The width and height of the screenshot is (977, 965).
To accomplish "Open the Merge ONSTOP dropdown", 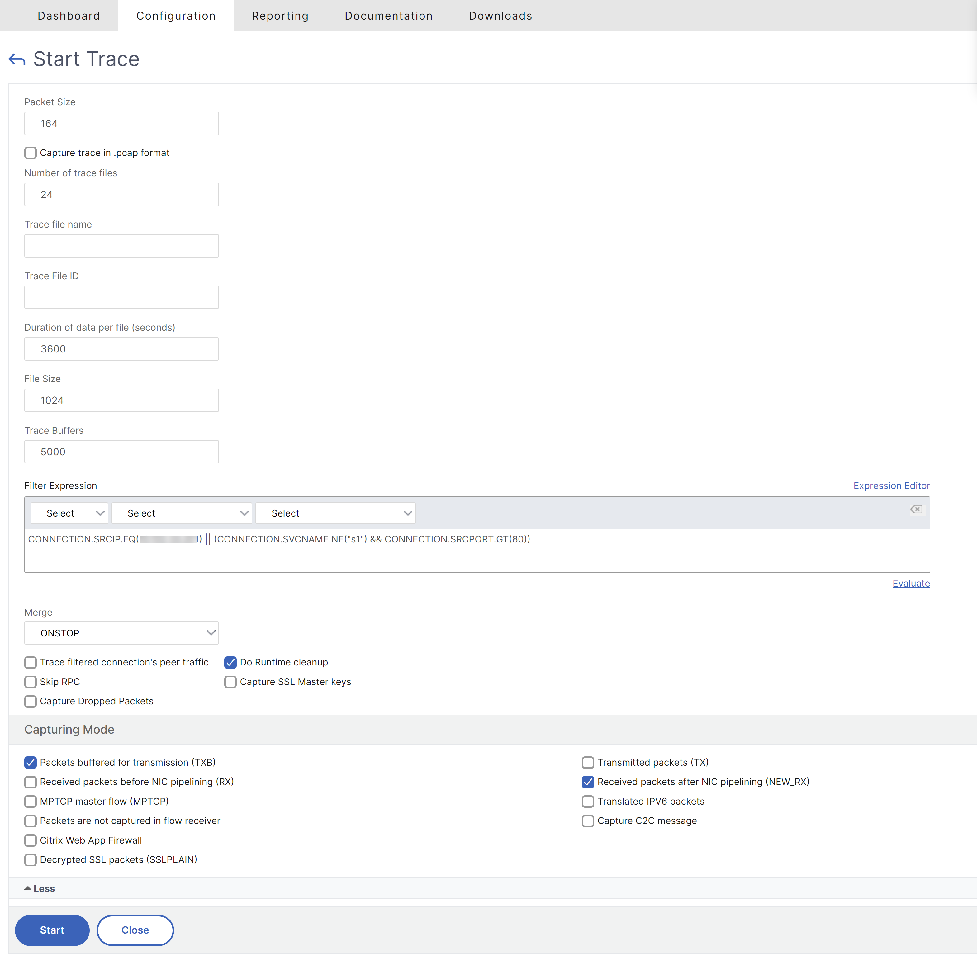I will coord(121,633).
